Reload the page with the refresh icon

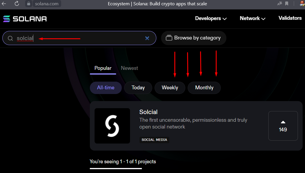click(17, 4)
